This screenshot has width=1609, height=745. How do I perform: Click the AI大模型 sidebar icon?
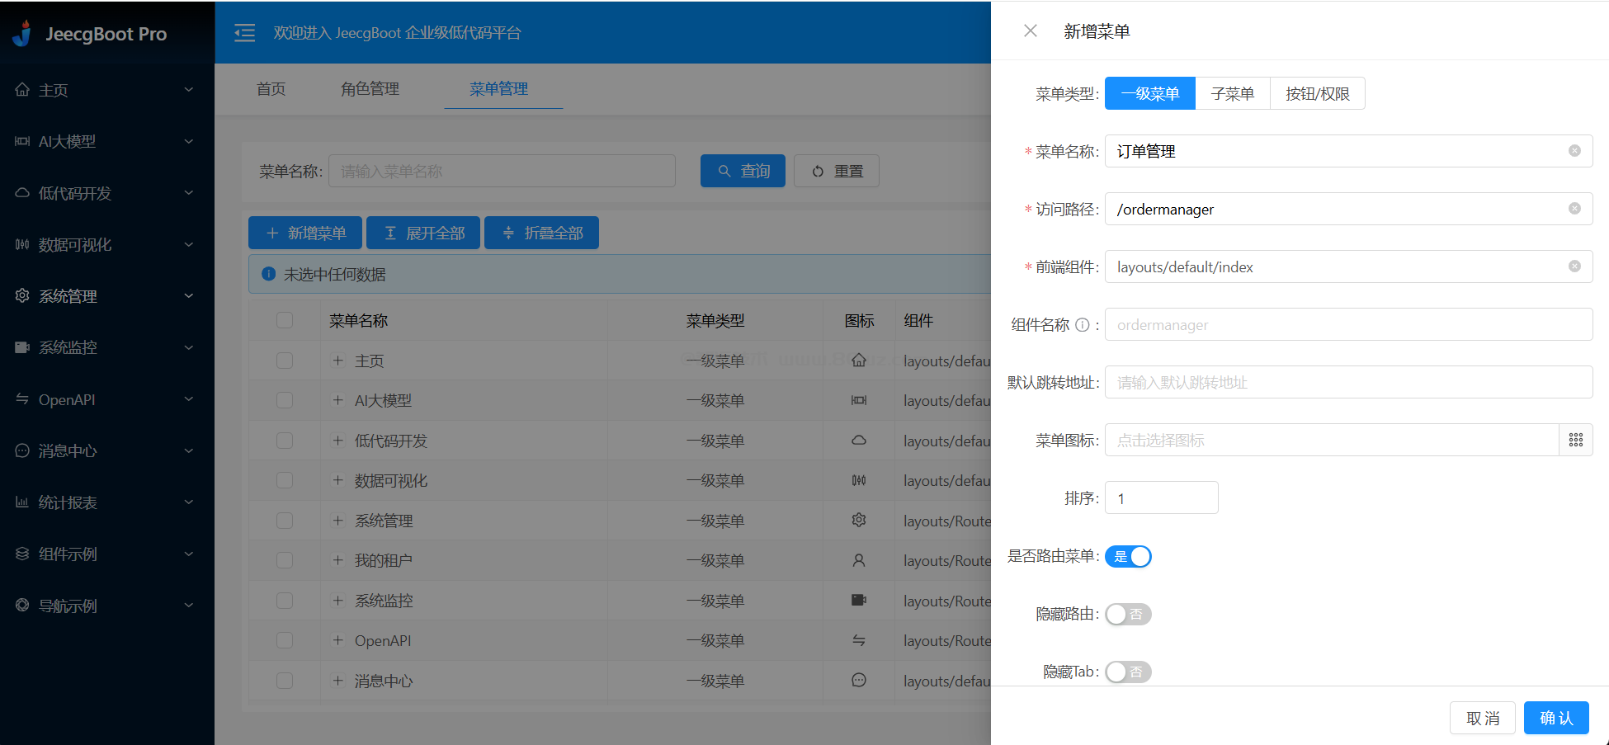click(22, 142)
